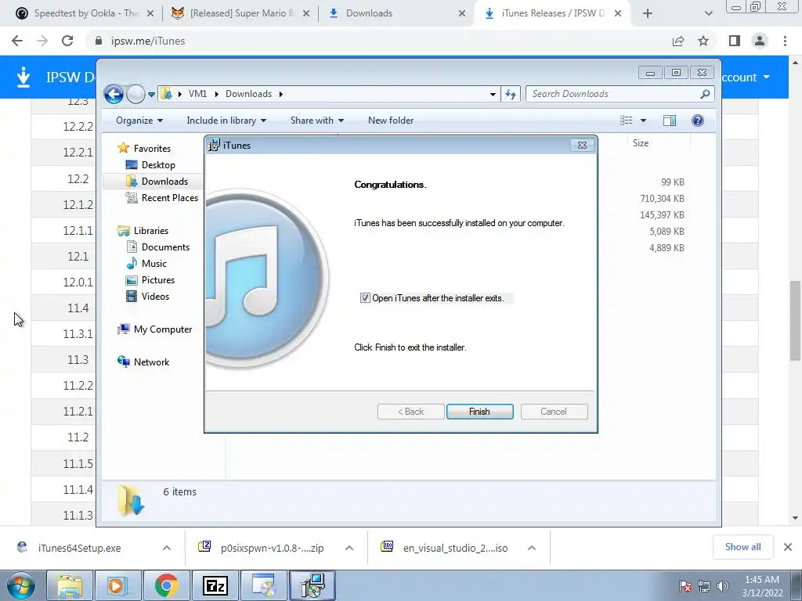Go forward in the Explorer window
The height and width of the screenshot is (601, 802).
tap(135, 94)
